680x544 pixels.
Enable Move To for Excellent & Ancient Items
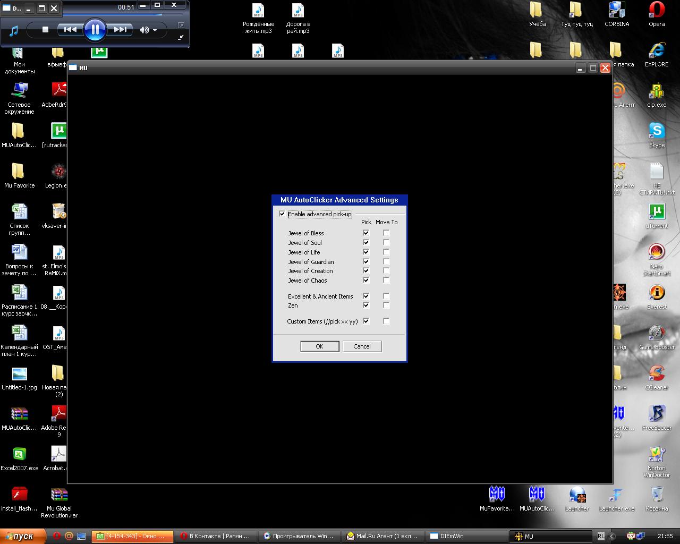click(x=386, y=296)
